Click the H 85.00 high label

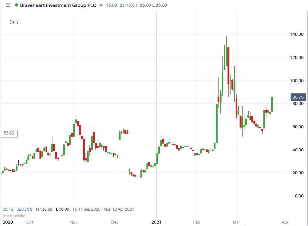click(142, 5)
